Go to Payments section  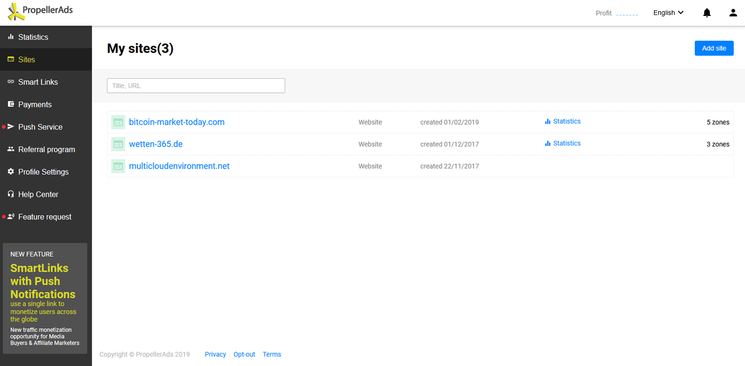point(35,105)
